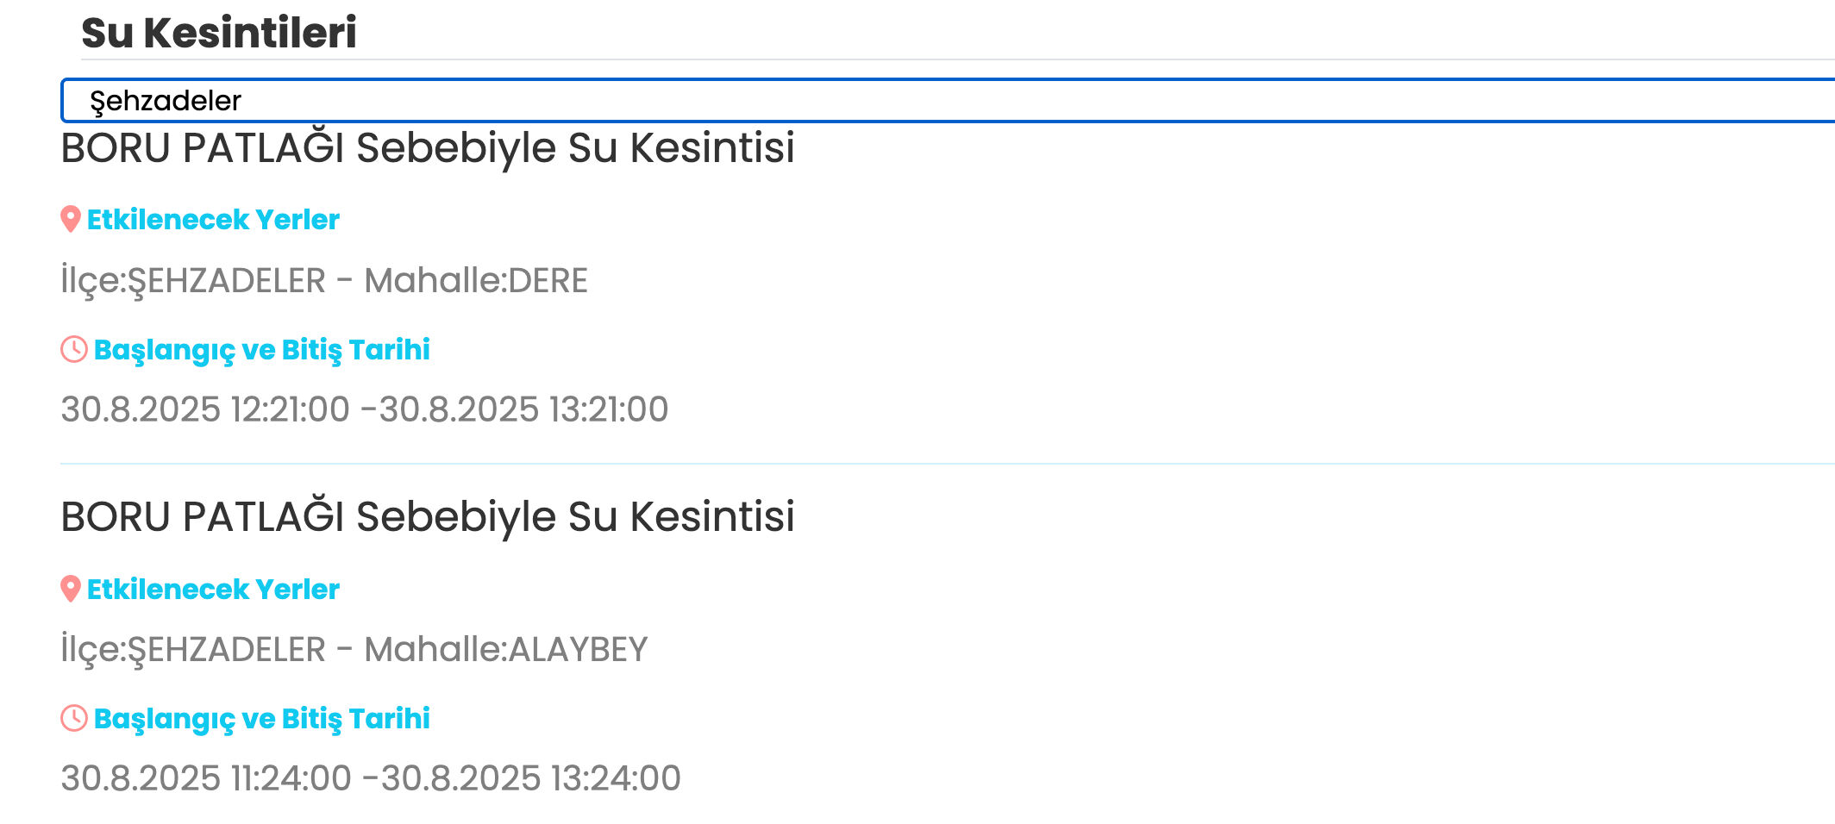Open the second BORU PATLAĞI outage details
The image size is (1835, 824).
click(429, 517)
